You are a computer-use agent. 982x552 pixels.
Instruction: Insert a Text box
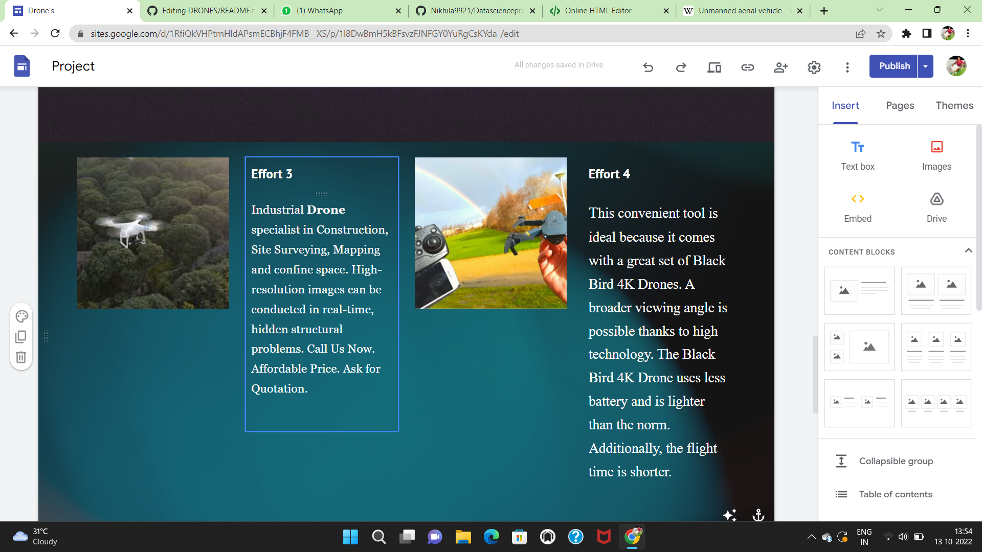coord(858,156)
